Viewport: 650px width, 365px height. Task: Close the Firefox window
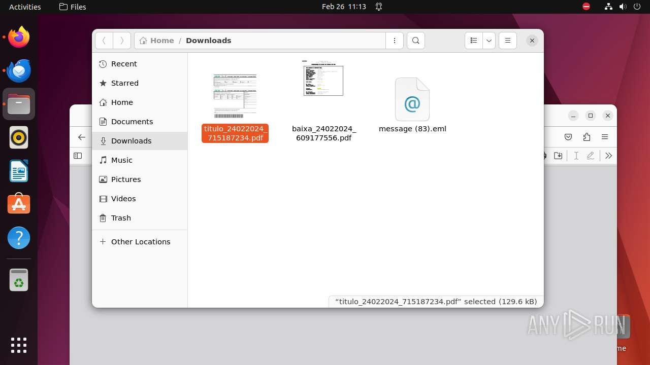pos(608,116)
